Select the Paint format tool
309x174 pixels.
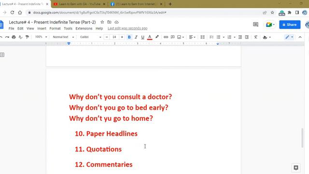pos(27,37)
